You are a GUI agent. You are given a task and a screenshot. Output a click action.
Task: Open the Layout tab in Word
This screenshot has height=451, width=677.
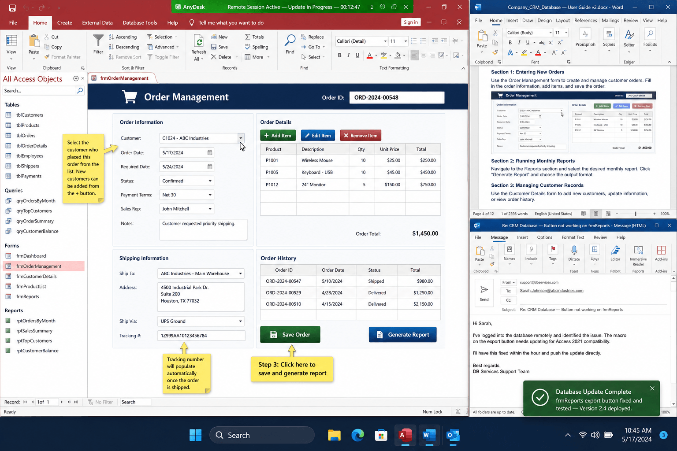pos(563,20)
